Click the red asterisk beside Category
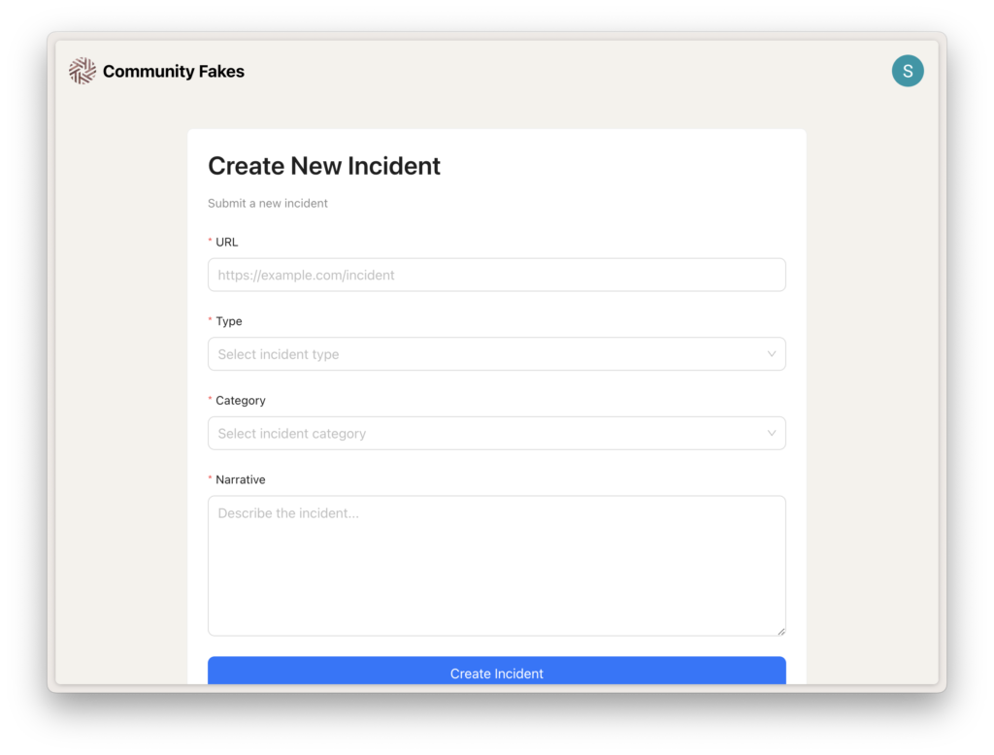 click(210, 401)
